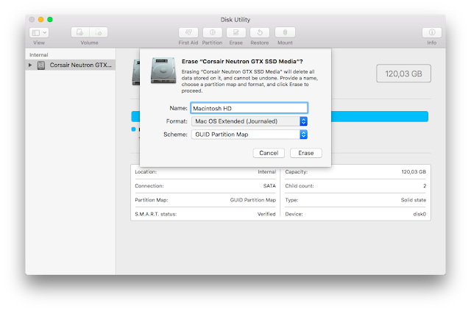The width and height of the screenshot is (471, 311).
Task: Click the add Volume toolbar icon
Action: [80, 32]
